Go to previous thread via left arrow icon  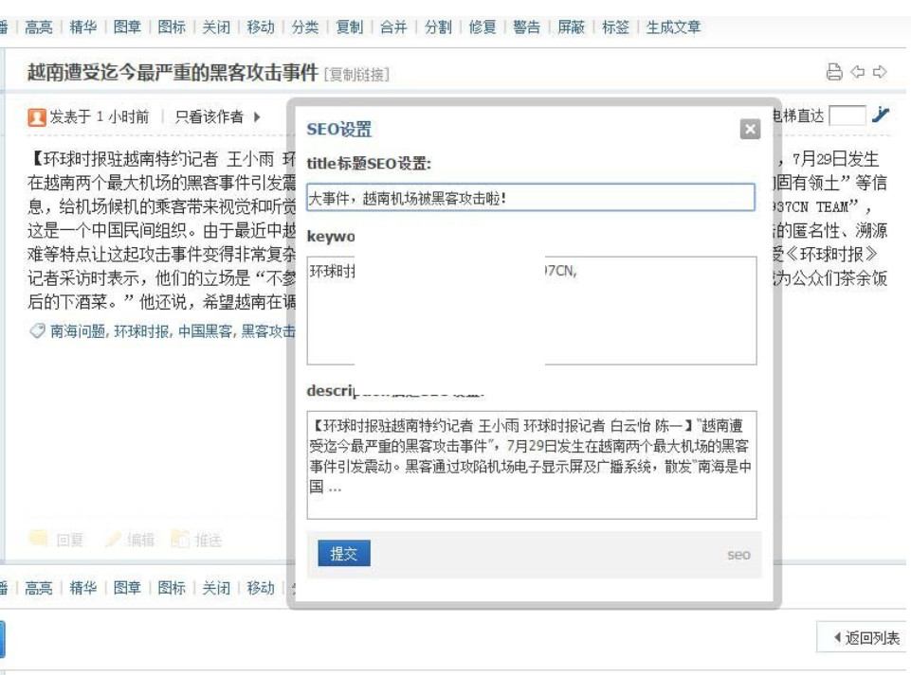click(x=859, y=72)
